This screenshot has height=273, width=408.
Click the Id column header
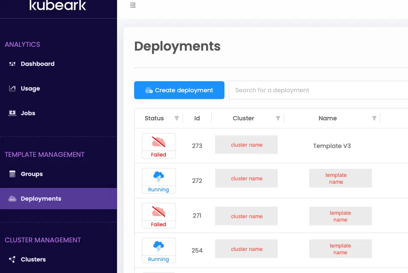tap(197, 118)
